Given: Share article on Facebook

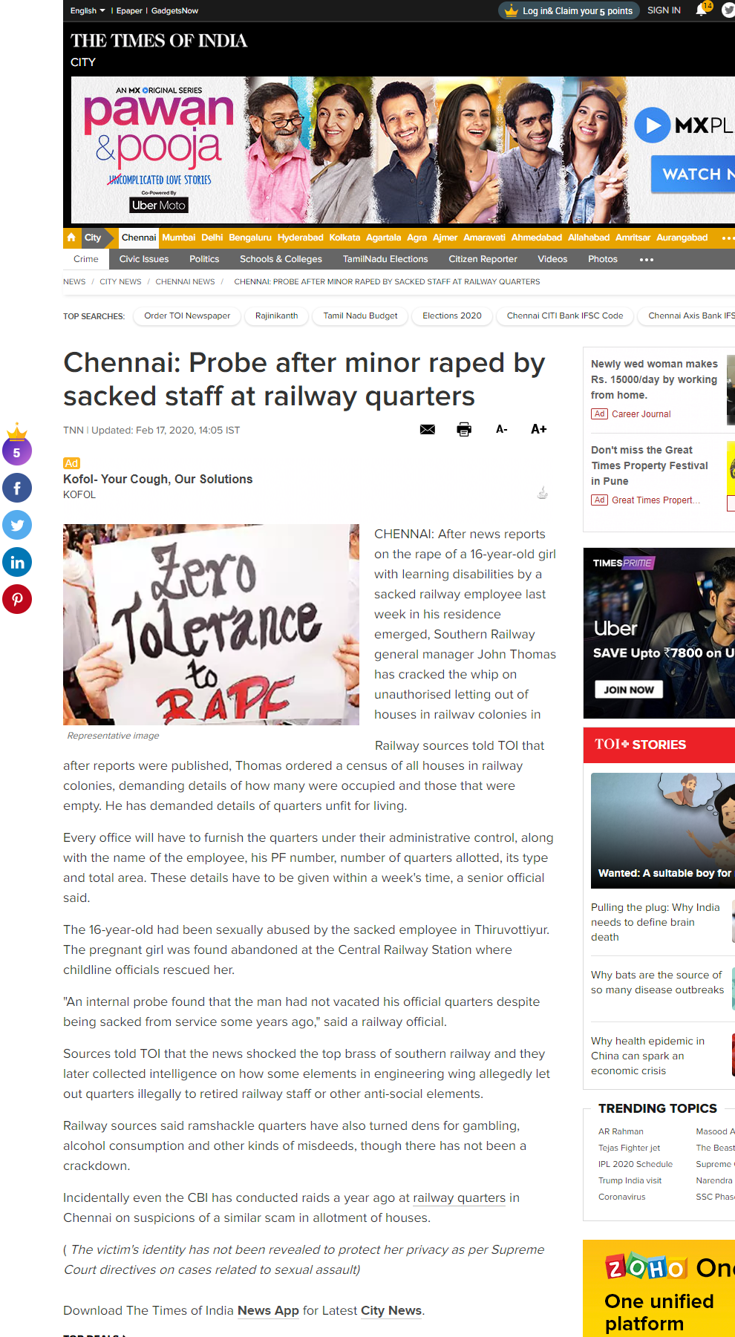Looking at the screenshot, I should 17,488.
